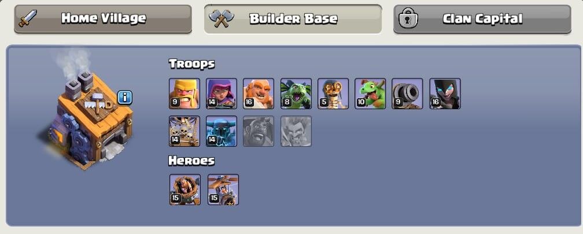Image resolution: width=583 pixels, height=234 pixels.
Task: Select the Baby Dragon troop, level 10
Action: [370, 94]
